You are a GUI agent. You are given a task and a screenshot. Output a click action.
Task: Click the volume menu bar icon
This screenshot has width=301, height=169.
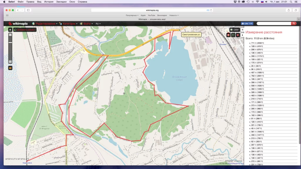click(x=266, y=2)
